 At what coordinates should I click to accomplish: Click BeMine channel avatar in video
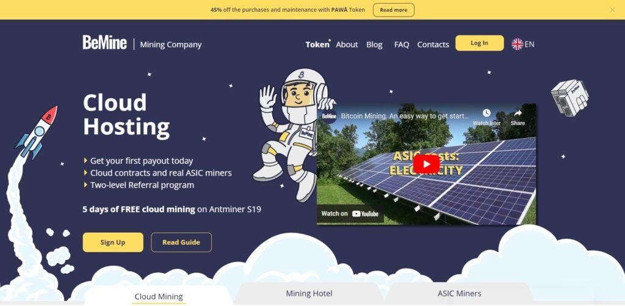click(329, 116)
